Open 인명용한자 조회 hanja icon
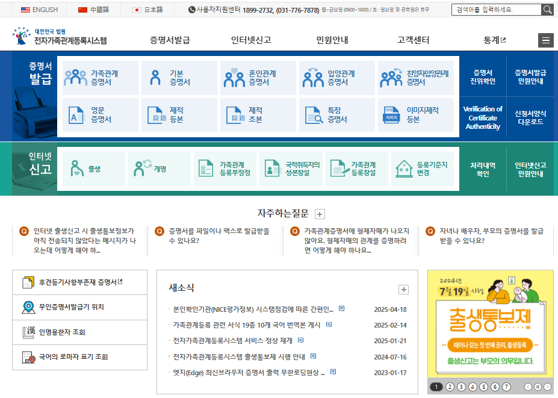 click(x=28, y=332)
